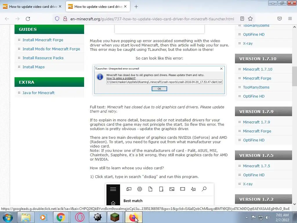Click the page scrollbar up arrow

[x=294, y=27]
